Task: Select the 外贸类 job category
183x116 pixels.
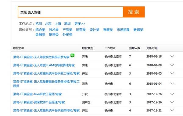Action: pos(67,35)
